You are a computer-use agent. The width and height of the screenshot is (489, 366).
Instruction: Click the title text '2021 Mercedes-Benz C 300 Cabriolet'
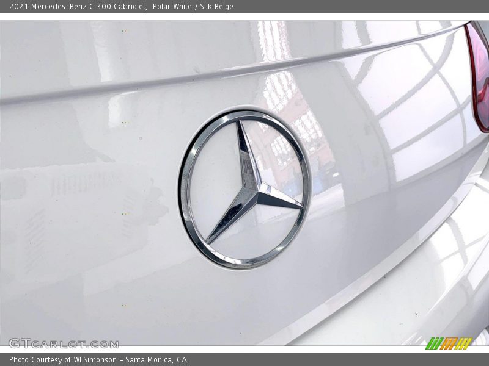tap(78, 7)
